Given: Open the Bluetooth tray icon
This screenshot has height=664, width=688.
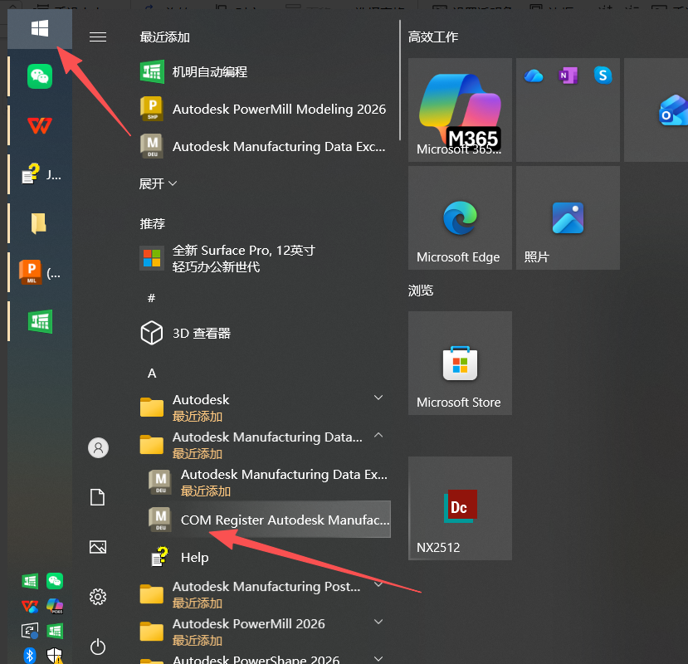Looking at the screenshot, I should click(x=30, y=655).
